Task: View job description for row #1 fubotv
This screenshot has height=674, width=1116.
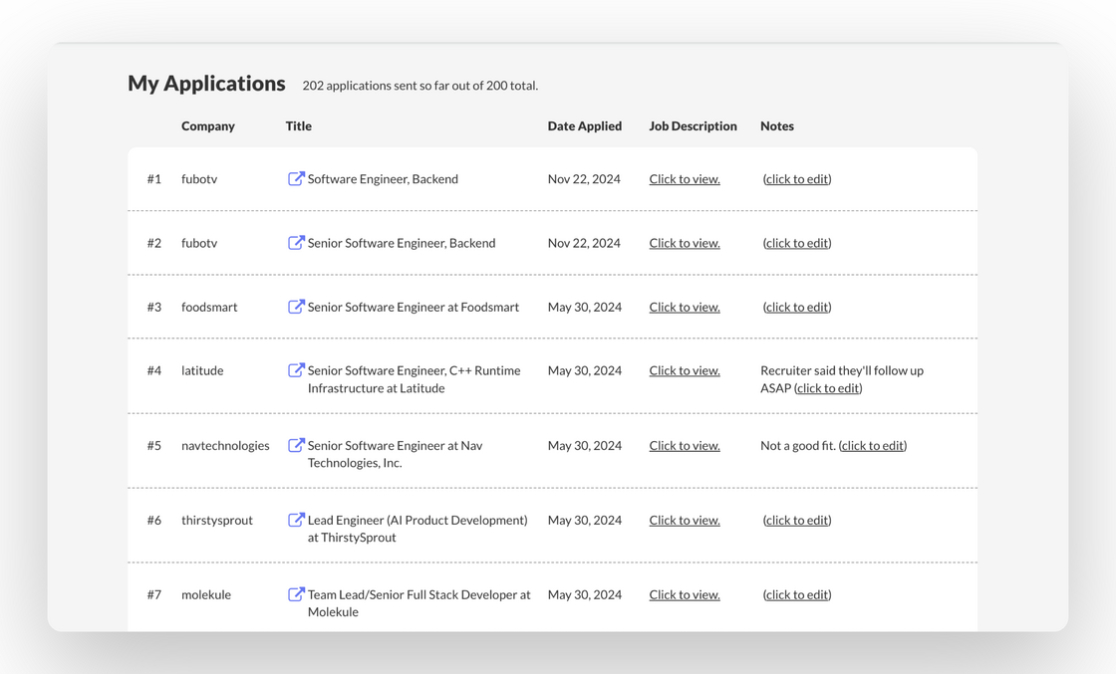Action: [684, 179]
